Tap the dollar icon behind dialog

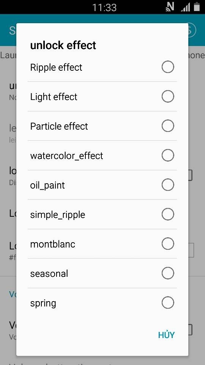[x=191, y=30]
